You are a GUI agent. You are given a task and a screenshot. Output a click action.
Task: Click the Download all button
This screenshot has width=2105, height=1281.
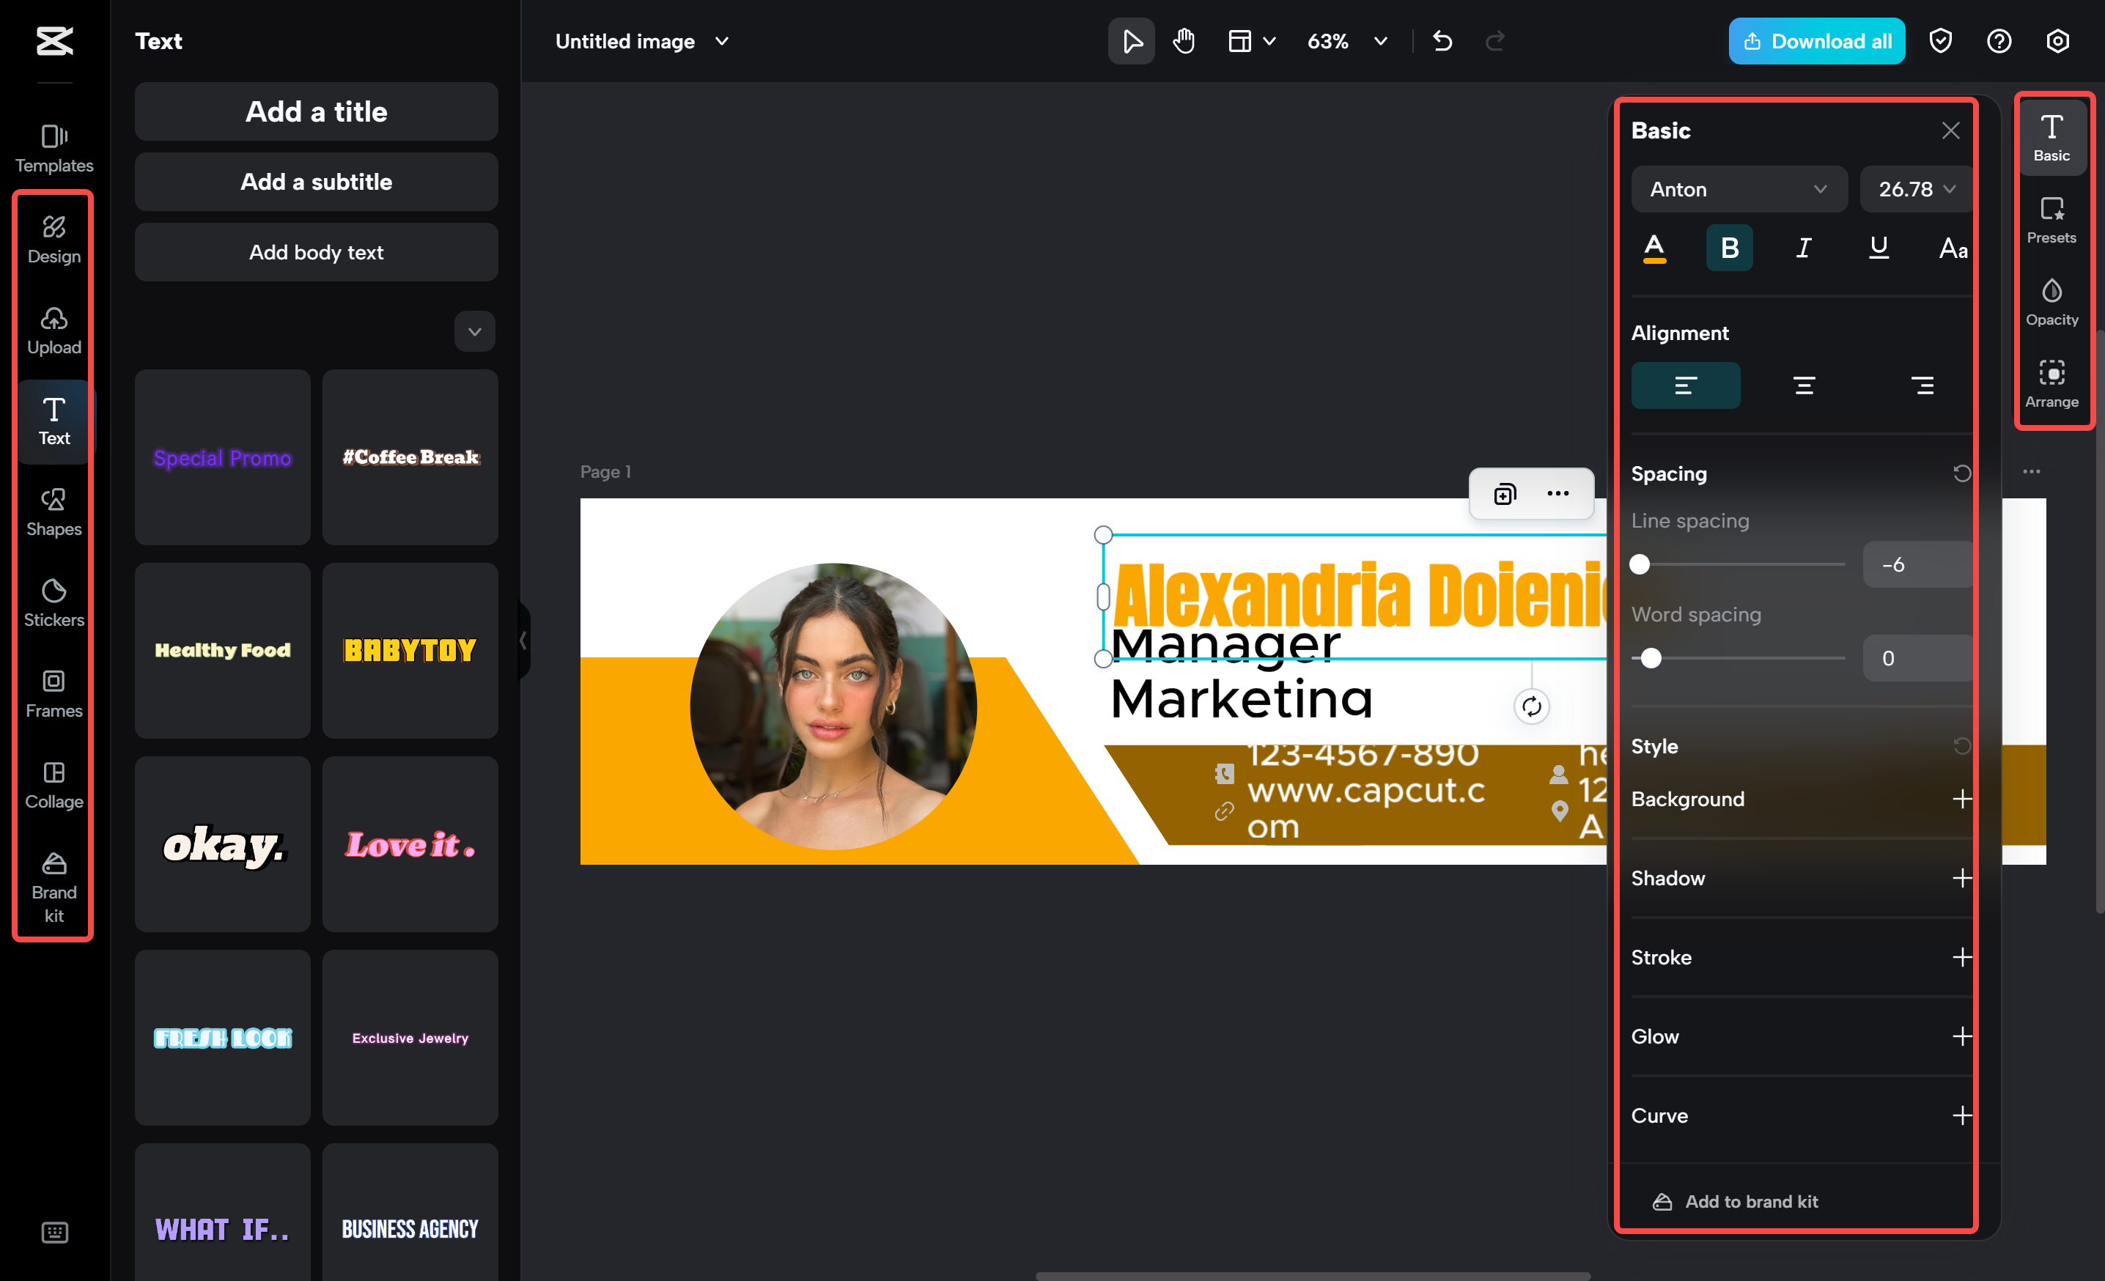(1816, 40)
